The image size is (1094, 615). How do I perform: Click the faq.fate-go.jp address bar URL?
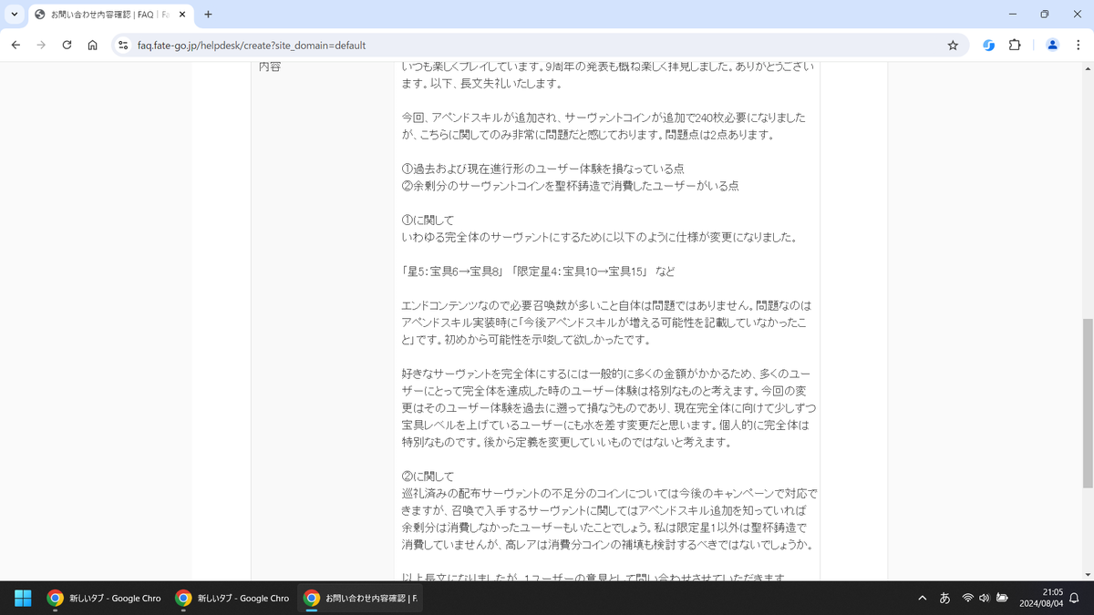(252, 45)
